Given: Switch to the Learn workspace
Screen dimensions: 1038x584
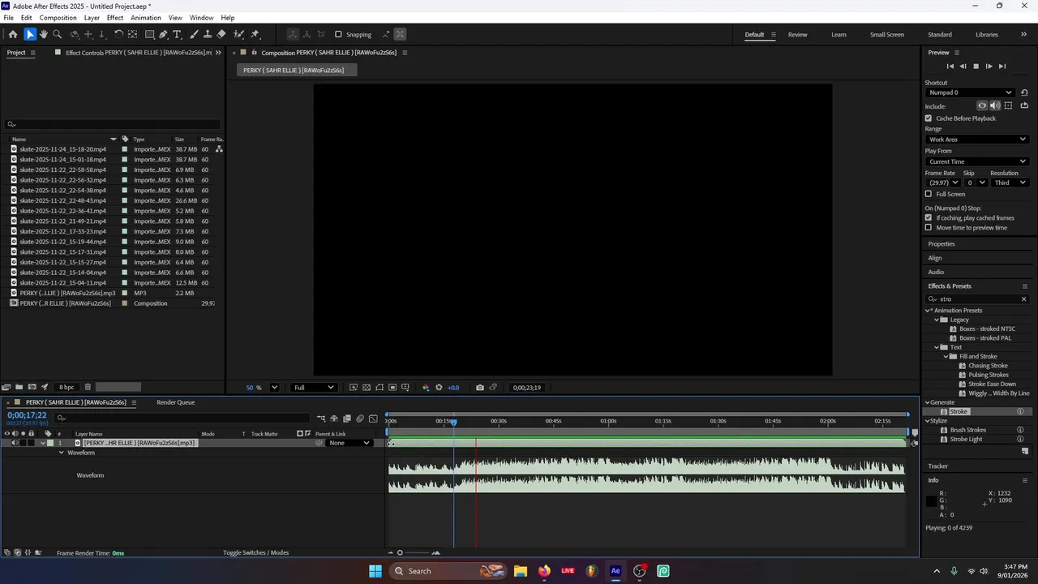Looking at the screenshot, I should (x=839, y=35).
